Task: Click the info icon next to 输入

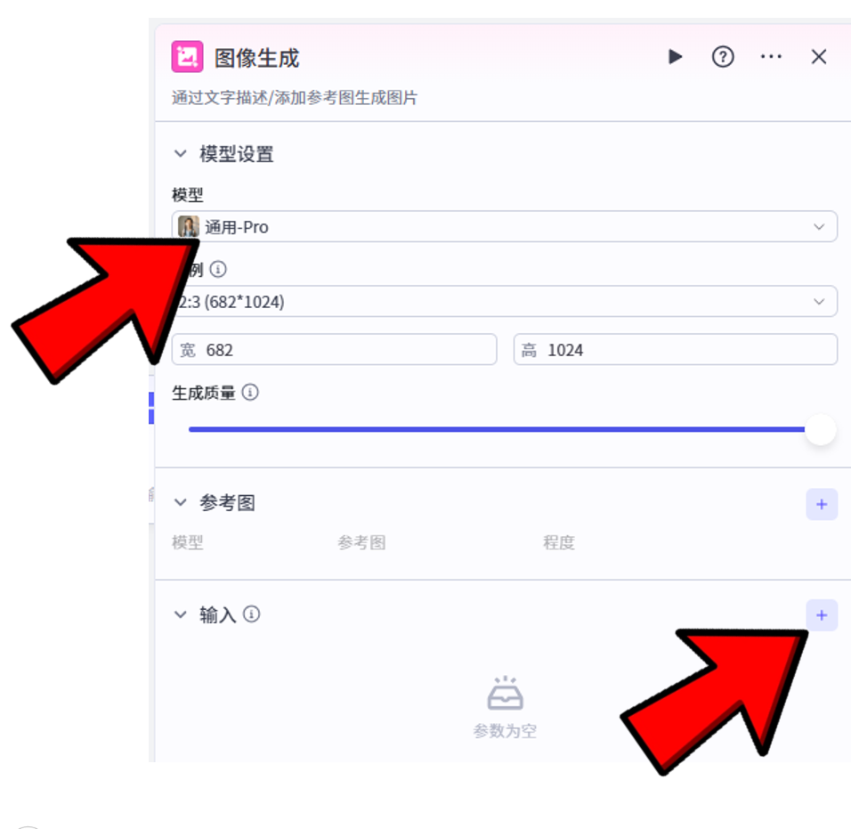Action: tap(250, 614)
